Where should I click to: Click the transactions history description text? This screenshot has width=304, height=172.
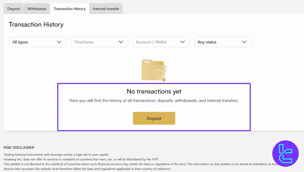(x=154, y=101)
